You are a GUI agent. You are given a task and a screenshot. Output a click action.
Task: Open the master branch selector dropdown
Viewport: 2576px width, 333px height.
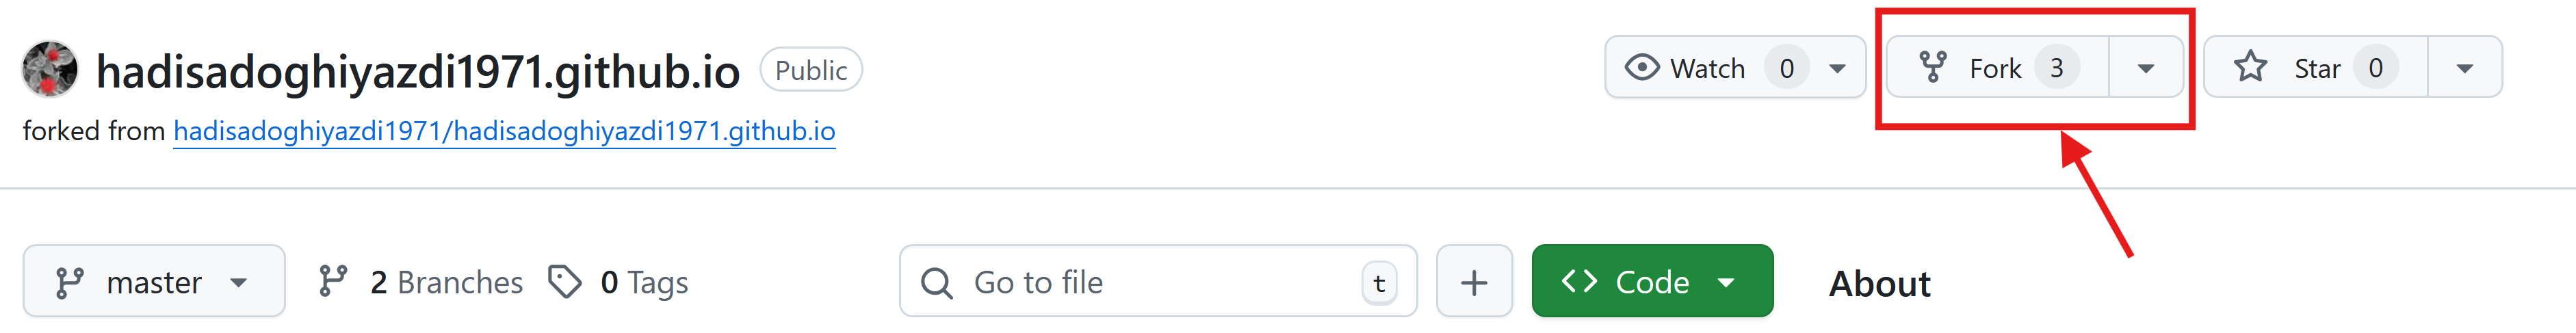click(154, 282)
